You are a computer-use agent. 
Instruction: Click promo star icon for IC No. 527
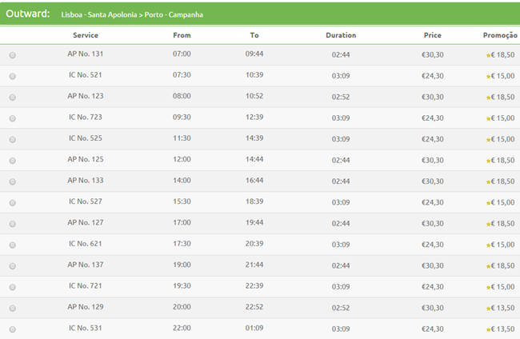coord(488,203)
